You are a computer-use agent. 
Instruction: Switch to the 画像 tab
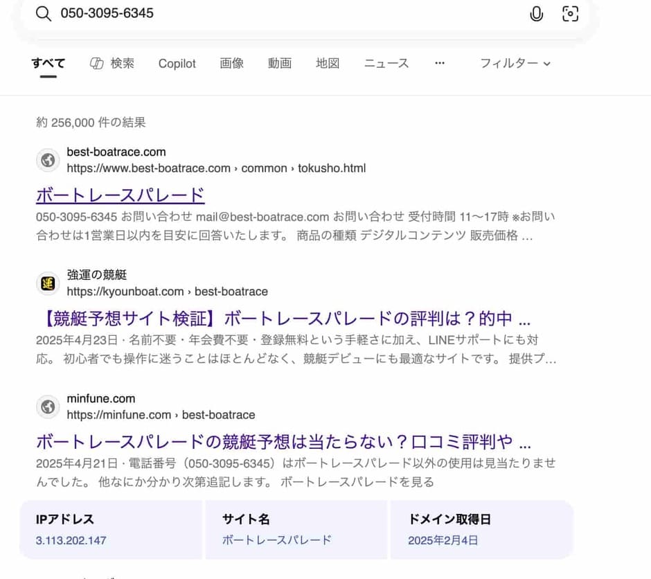click(231, 63)
